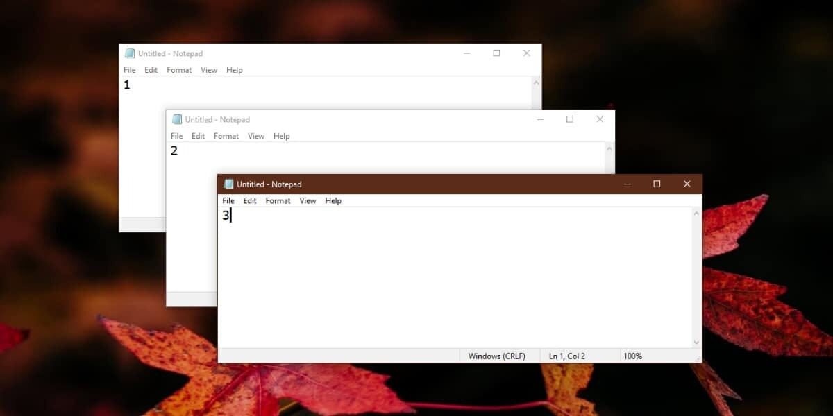Open View menu in the middle Notepad window
The image size is (833, 416).
click(256, 136)
